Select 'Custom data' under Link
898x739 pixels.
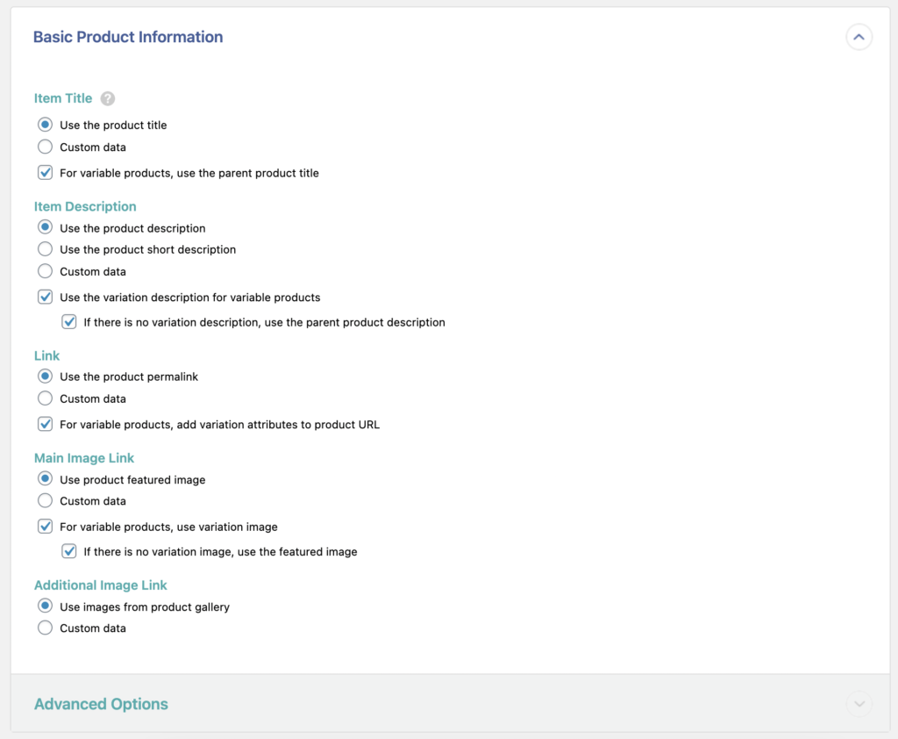point(45,398)
